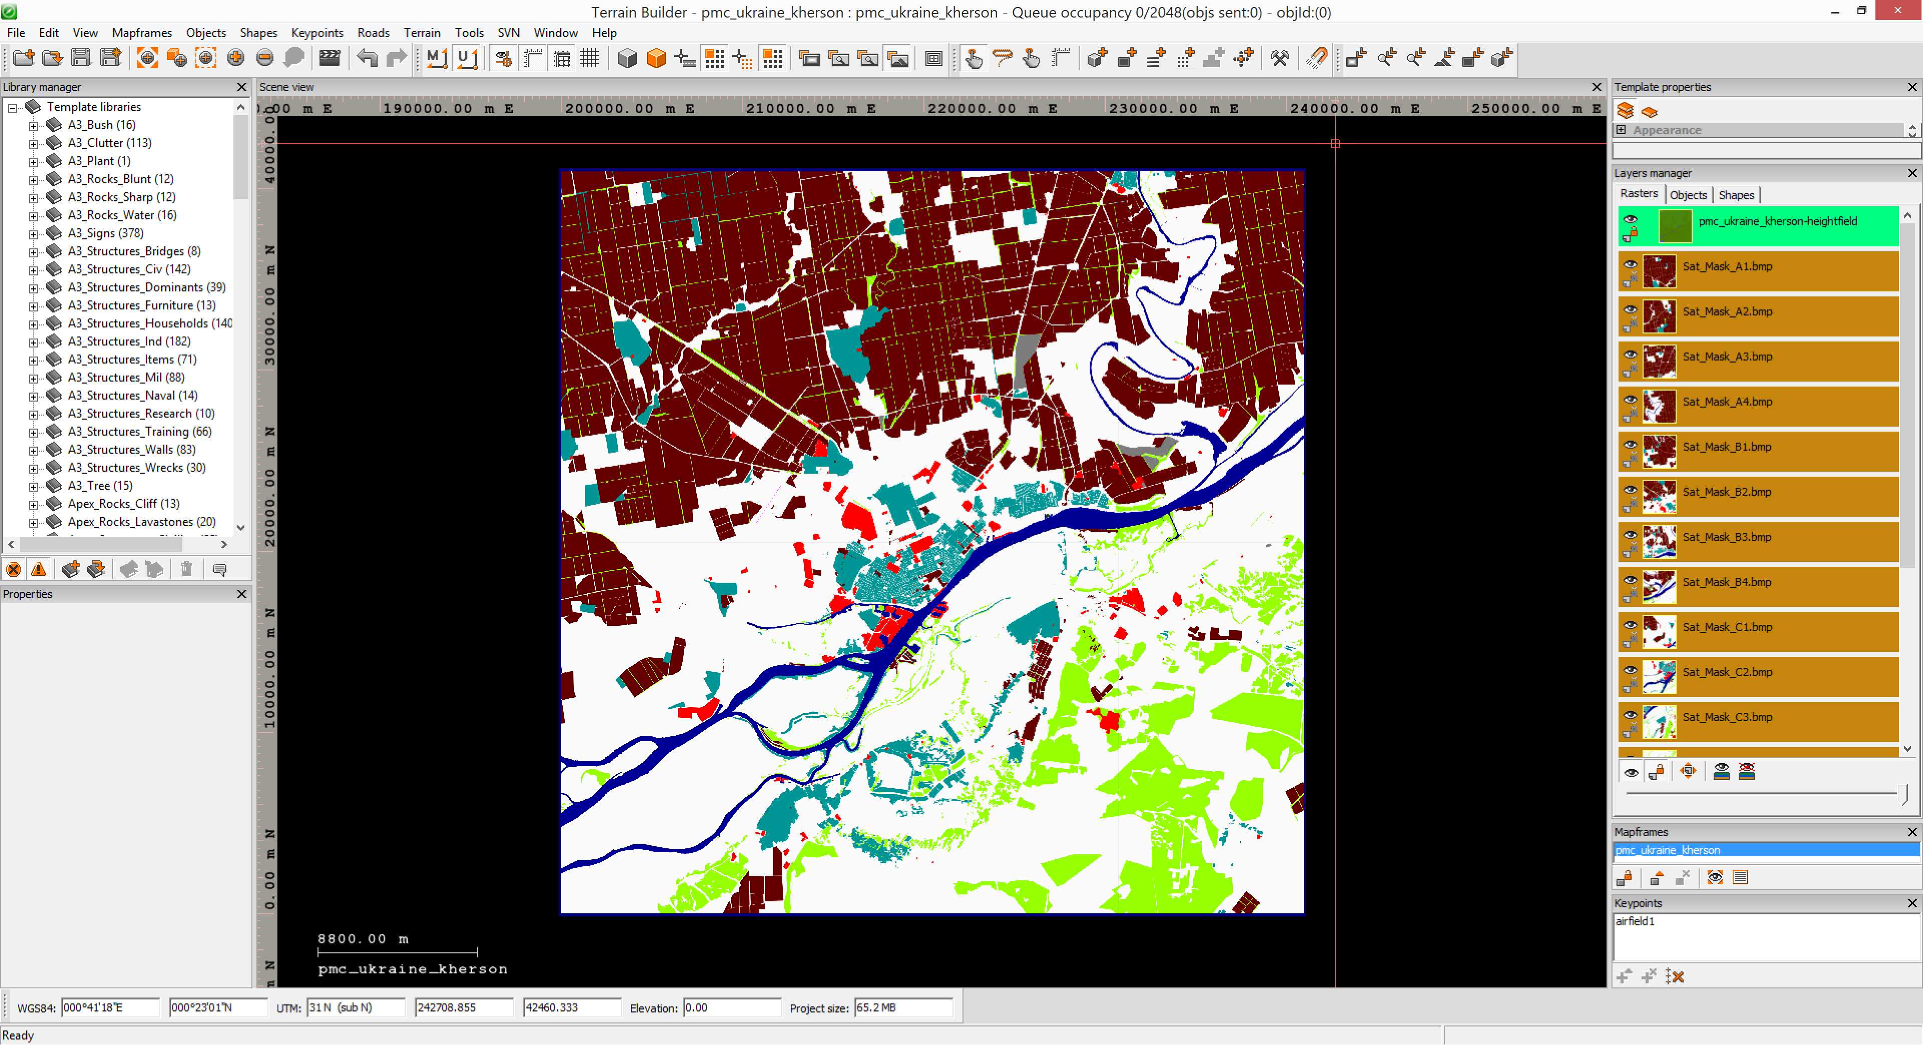Hide the Sat_Mask_A1.bmp layer via eye icon

(x=1631, y=264)
